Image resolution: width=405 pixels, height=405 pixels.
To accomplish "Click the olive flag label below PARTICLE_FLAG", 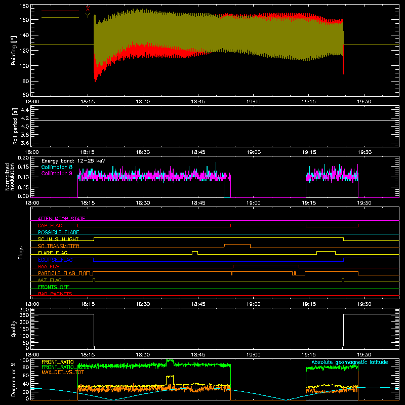I will 50,280.
